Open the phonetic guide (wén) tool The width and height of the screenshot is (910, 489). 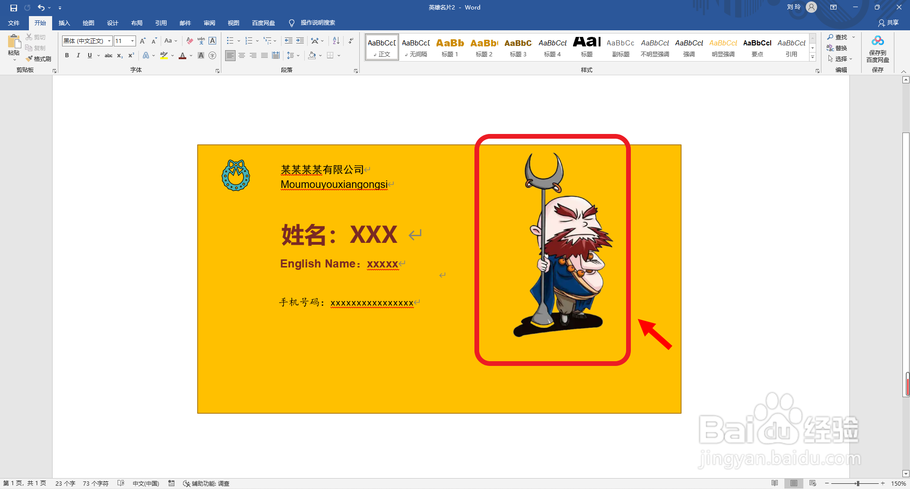(201, 41)
